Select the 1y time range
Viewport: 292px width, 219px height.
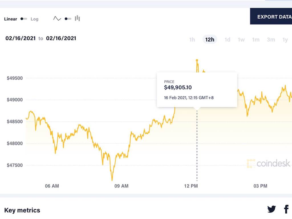pyautogui.click(x=285, y=40)
